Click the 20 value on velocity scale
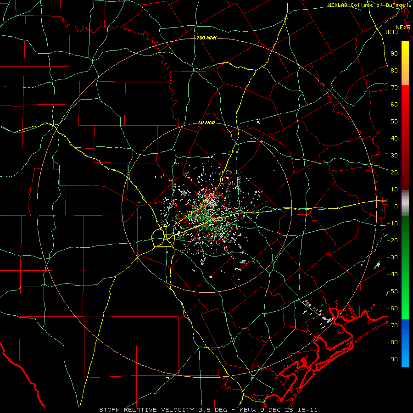The width and height of the screenshot is (413, 413). point(394,172)
